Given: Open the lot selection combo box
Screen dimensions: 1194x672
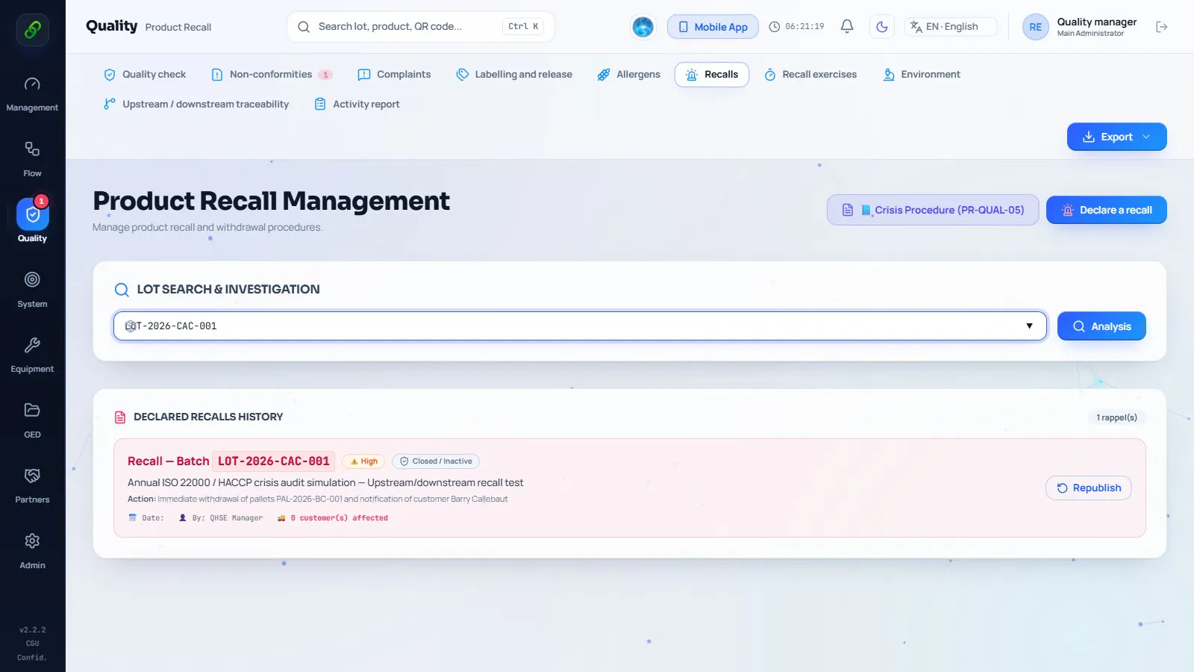Looking at the screenshot, I should 580,326.
